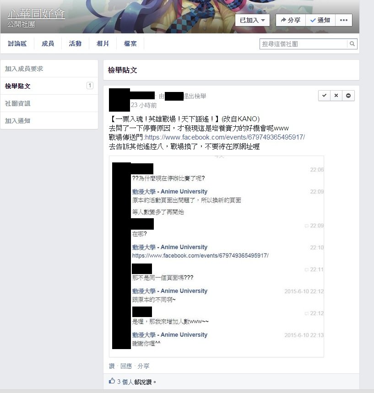Viewport: 374px width, 393px height.
Task: Approve reported post with checkmark icon
Action: 325,96
